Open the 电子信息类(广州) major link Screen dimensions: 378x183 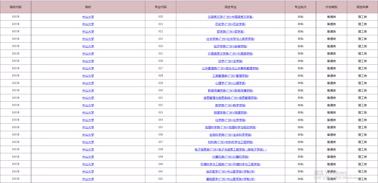(x=230, y=149)
